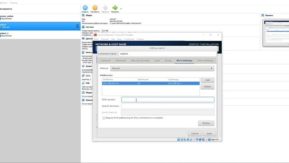289x163 pixels.
Task: Open the Устройства menu in VM window
Action: pyautogui.click(x=129, y=39)
